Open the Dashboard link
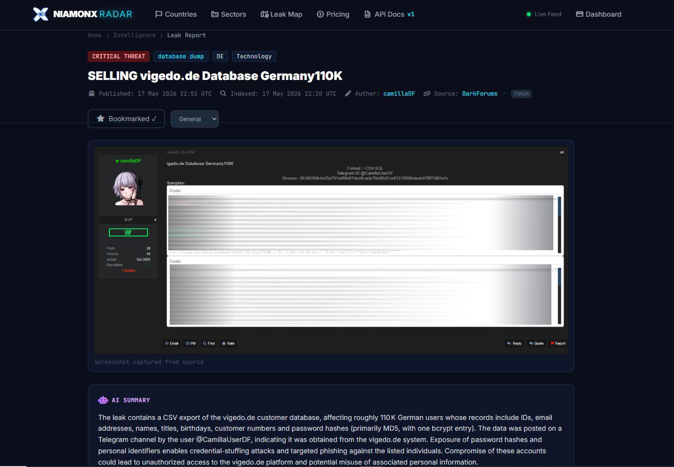Screen dimensions: 674x467 coord(598,14)
